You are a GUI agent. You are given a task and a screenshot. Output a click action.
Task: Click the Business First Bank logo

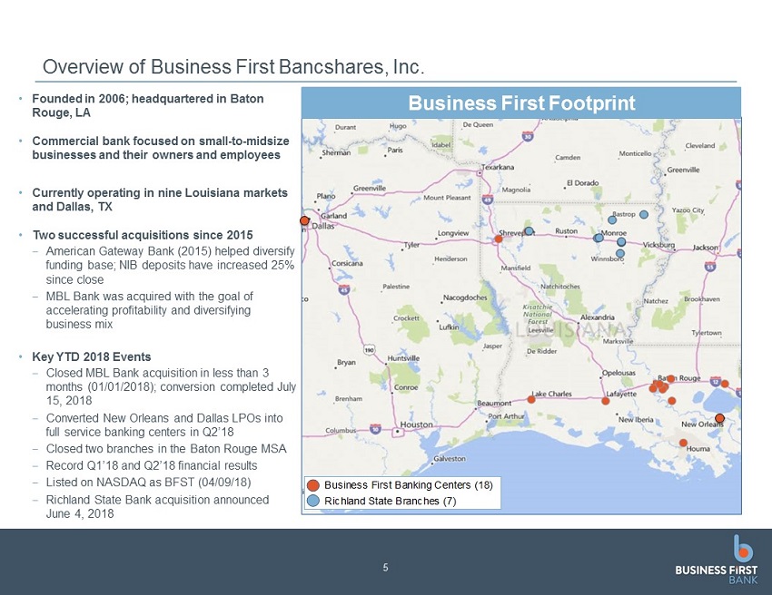coord(717,559)
